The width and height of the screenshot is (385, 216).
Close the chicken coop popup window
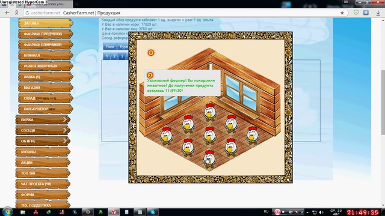151,53
